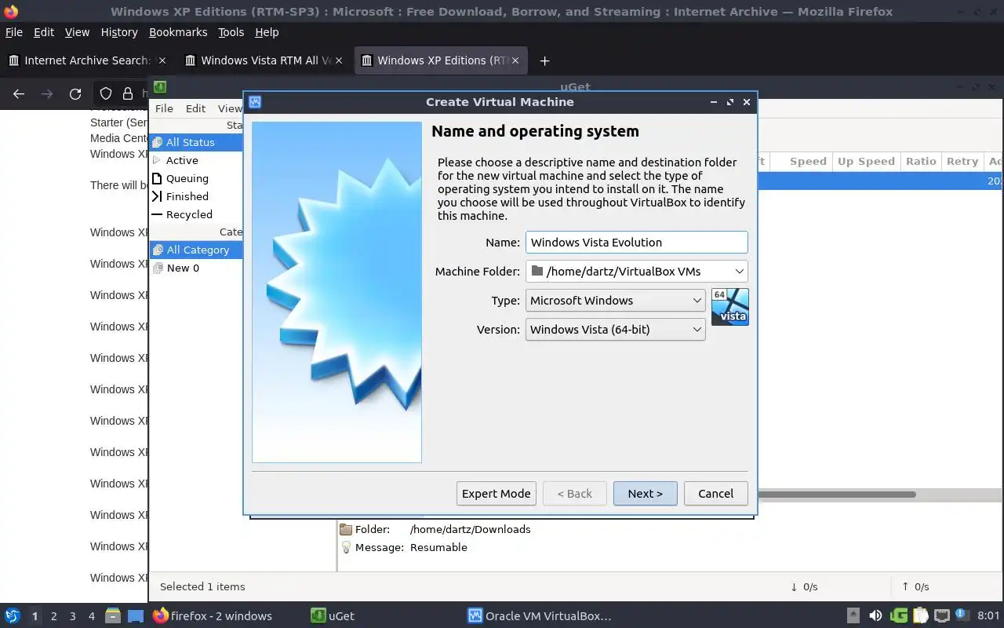Open Firefox Bookmarks menu

178,32
